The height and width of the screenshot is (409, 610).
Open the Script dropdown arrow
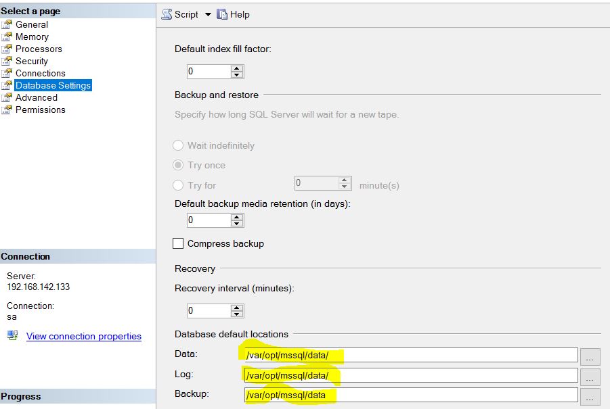(208, 14)
